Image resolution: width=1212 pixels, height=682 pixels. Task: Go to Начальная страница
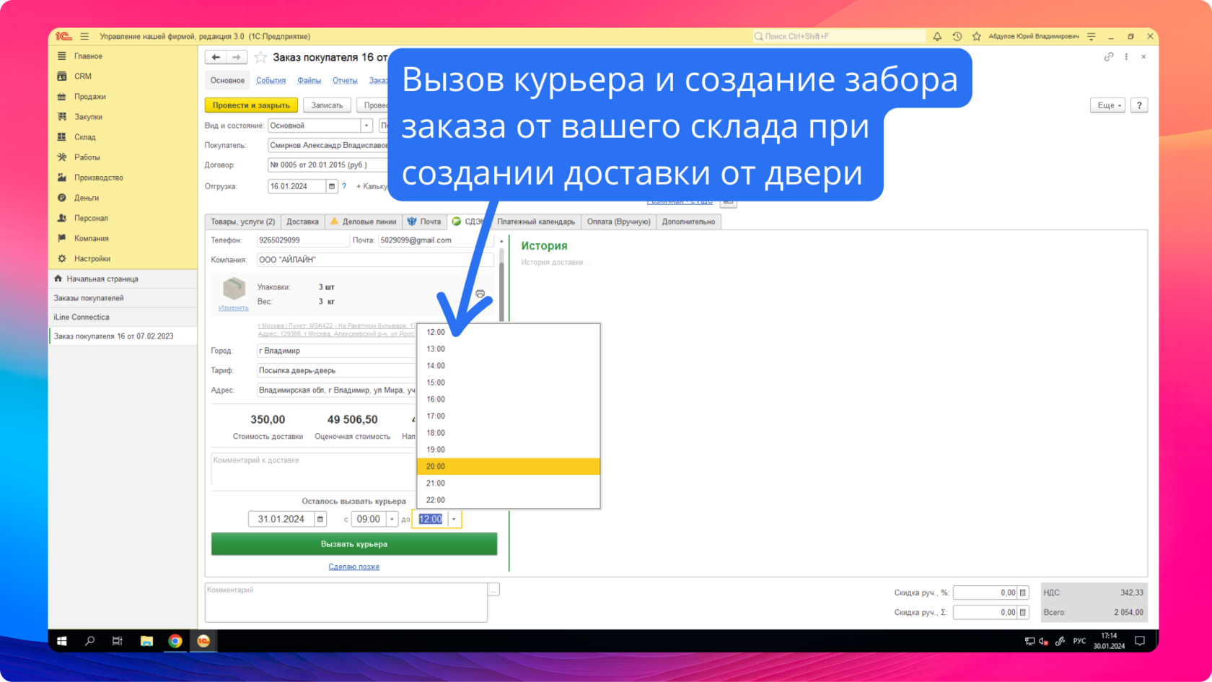123,279
